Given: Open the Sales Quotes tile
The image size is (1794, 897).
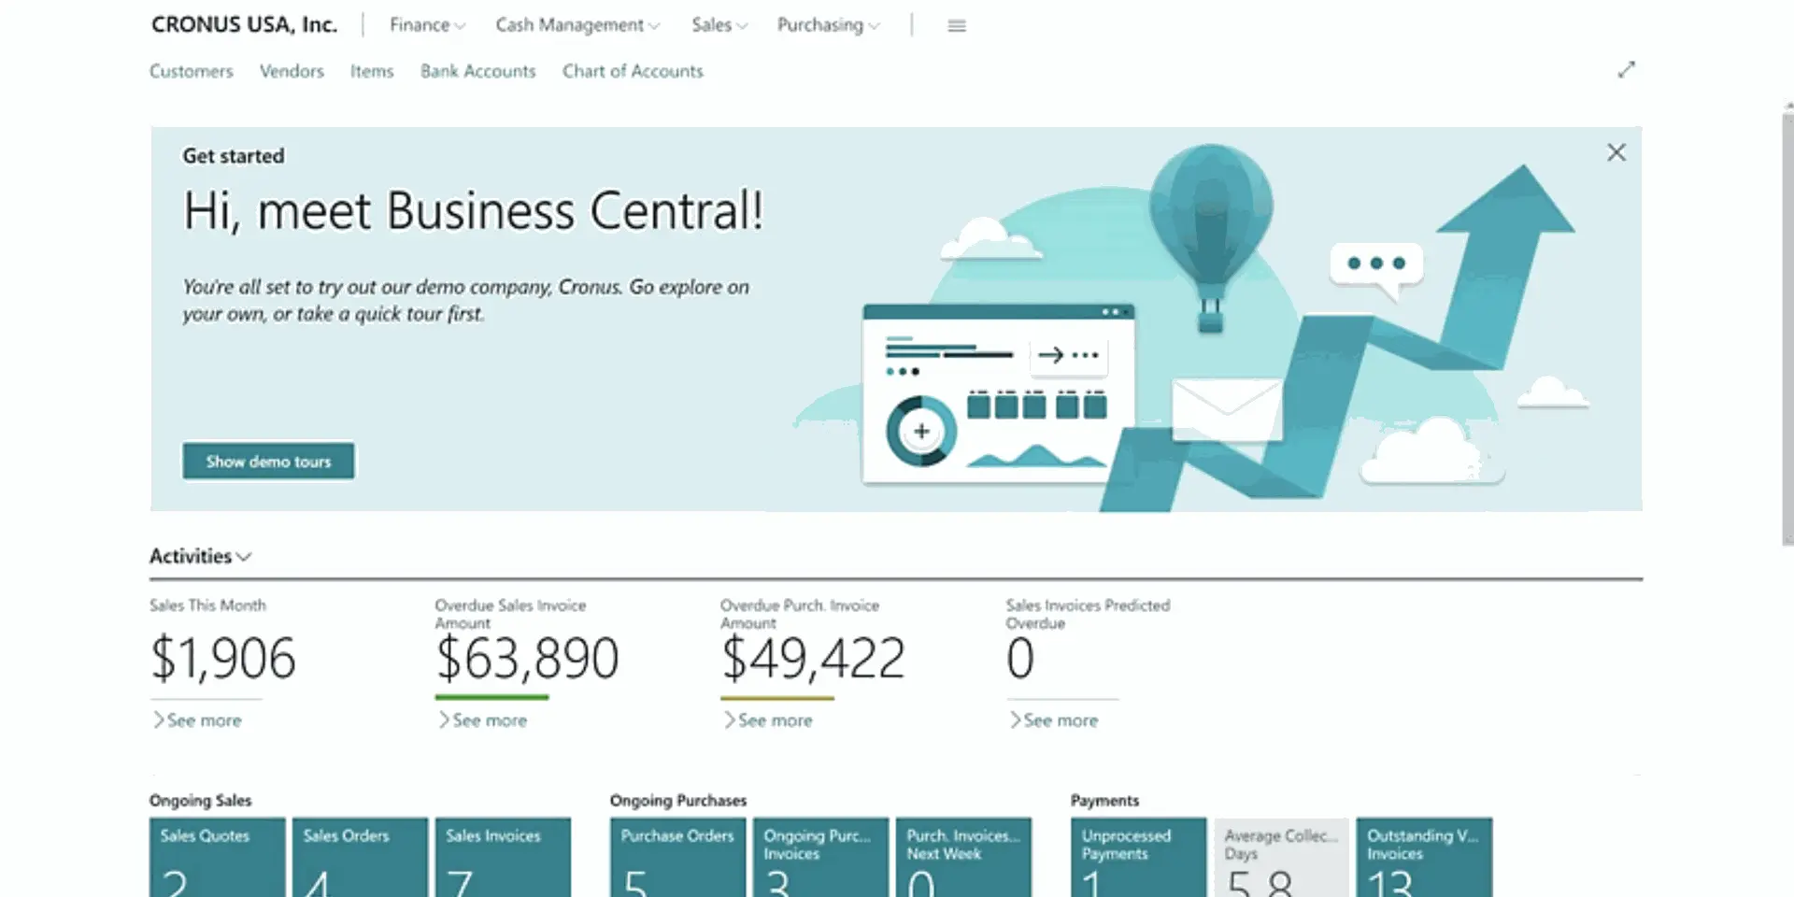Looking at the screenshot, I should point(217,858).
